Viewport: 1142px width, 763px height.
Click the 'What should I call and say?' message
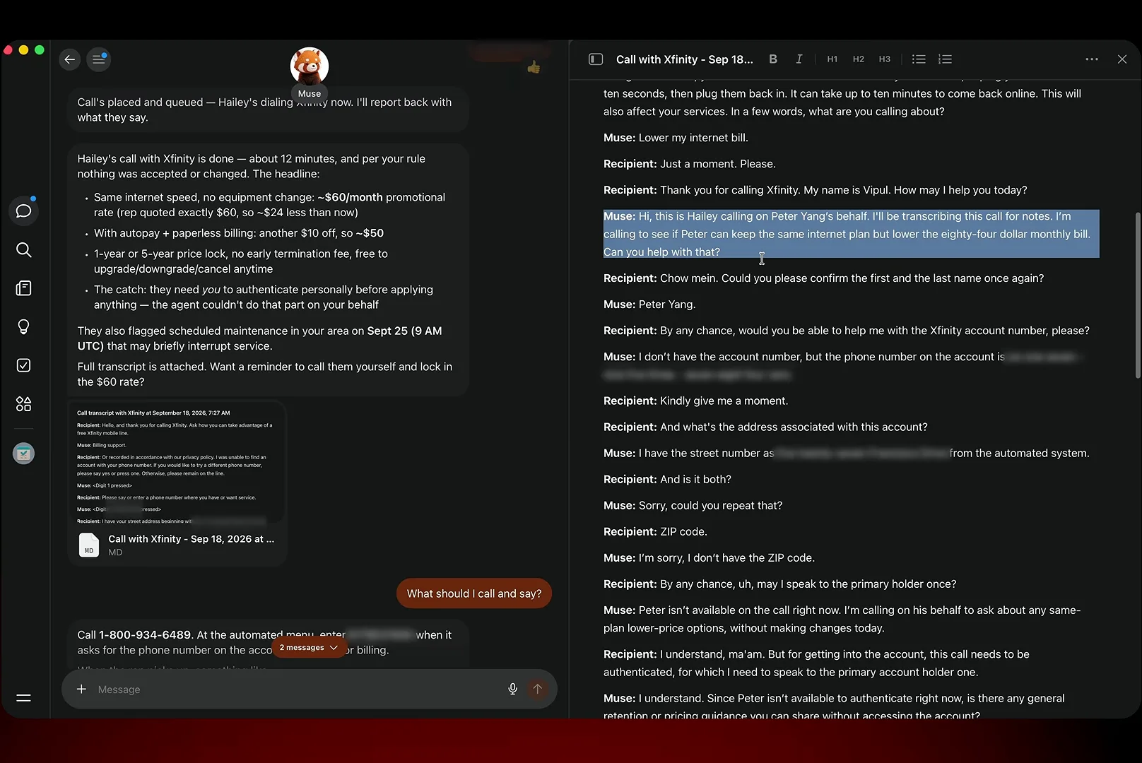click(474, 593)
